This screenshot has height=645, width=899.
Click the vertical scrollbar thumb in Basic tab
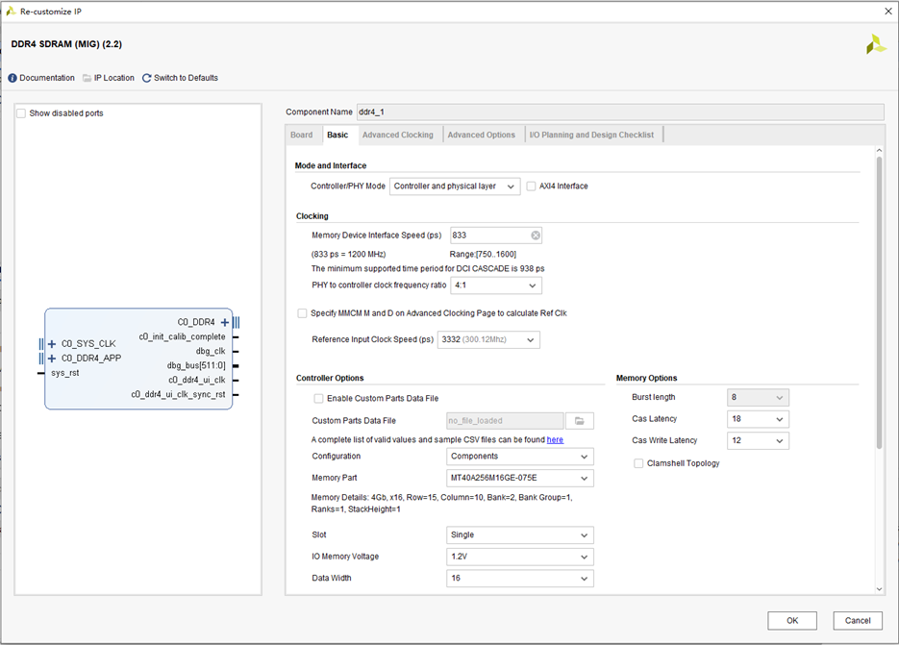pyautogui.click(x=880, y=302)
